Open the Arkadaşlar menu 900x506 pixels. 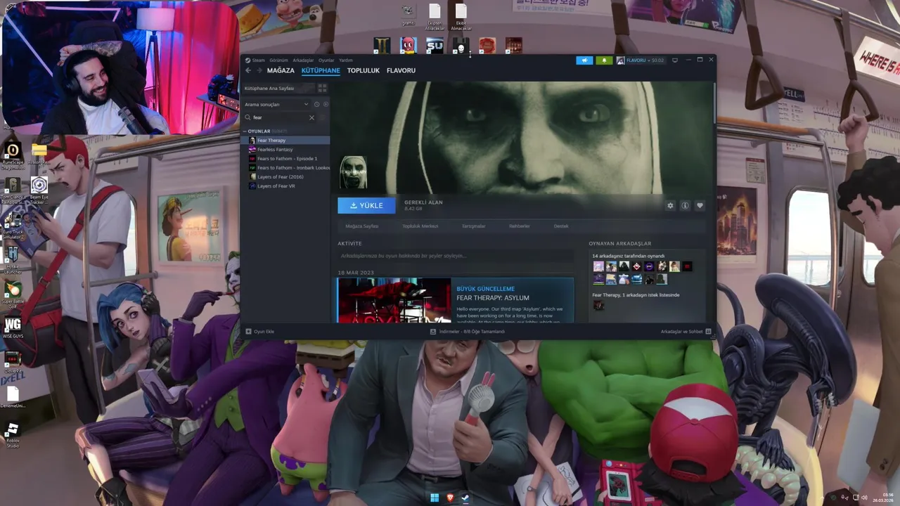tap(303, 60)
